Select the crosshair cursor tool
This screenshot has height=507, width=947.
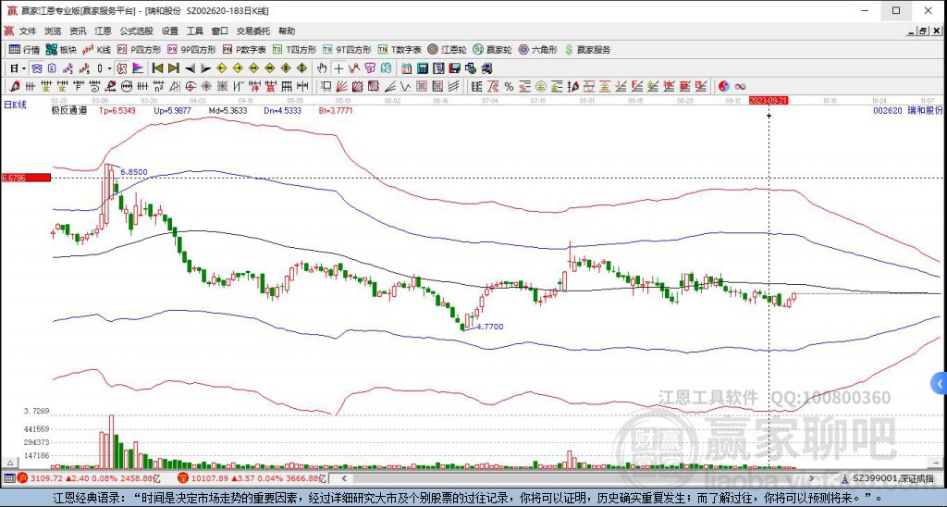338,68
